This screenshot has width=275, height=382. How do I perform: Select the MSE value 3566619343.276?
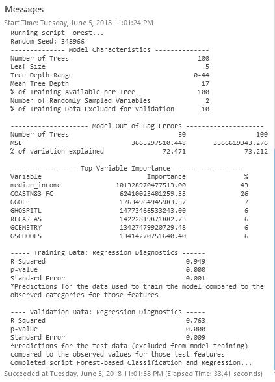[241, 143]
